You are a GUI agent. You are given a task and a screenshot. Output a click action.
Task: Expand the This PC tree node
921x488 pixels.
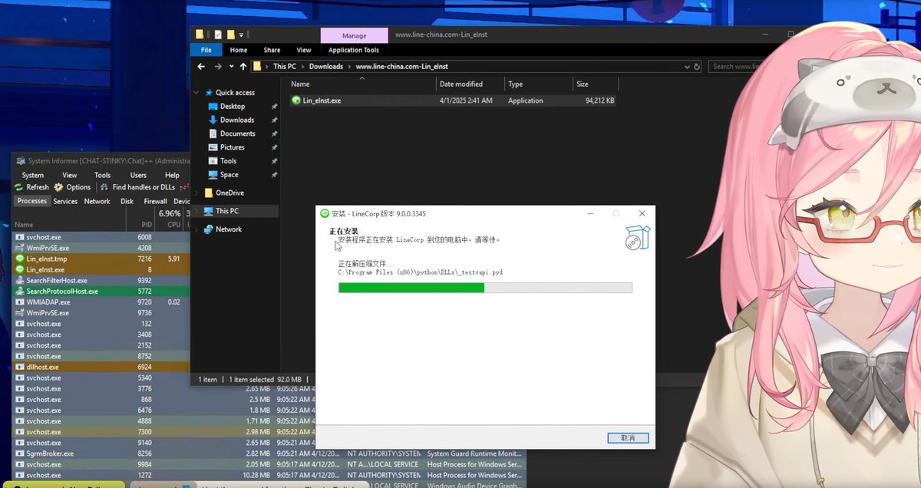point(196,211)
